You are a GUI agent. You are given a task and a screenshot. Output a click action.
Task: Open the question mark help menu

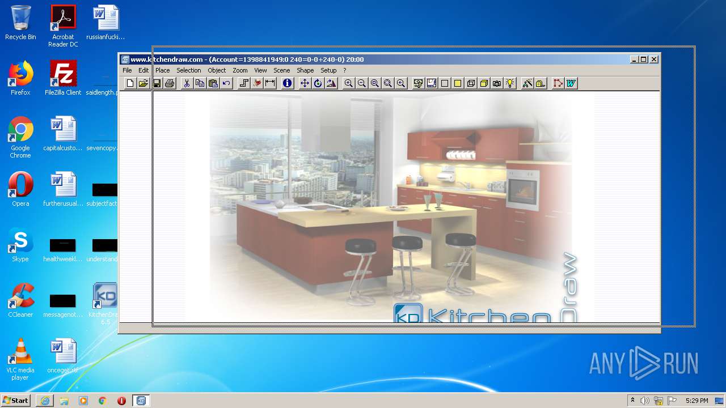click(x=344, y=70)
